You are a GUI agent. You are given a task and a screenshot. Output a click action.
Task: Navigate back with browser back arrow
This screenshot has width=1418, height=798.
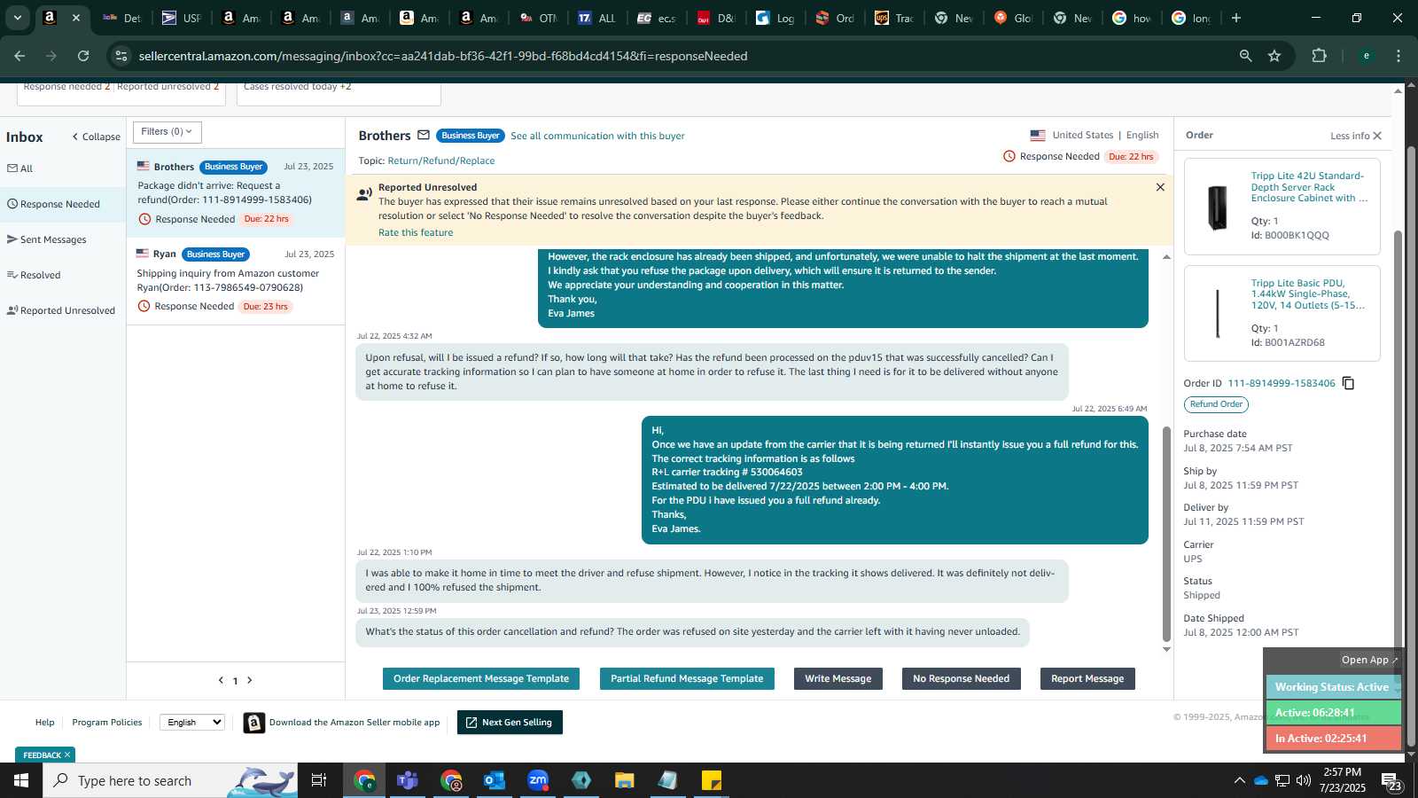19,56
